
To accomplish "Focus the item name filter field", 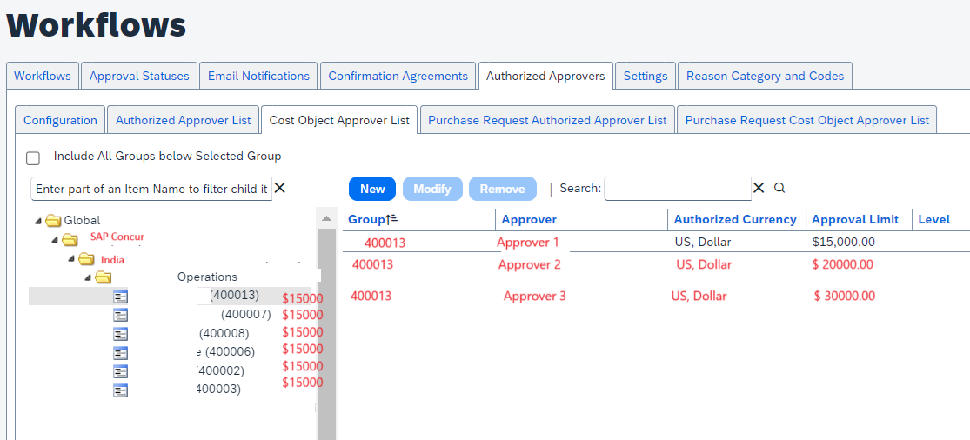I will [151, 189].
